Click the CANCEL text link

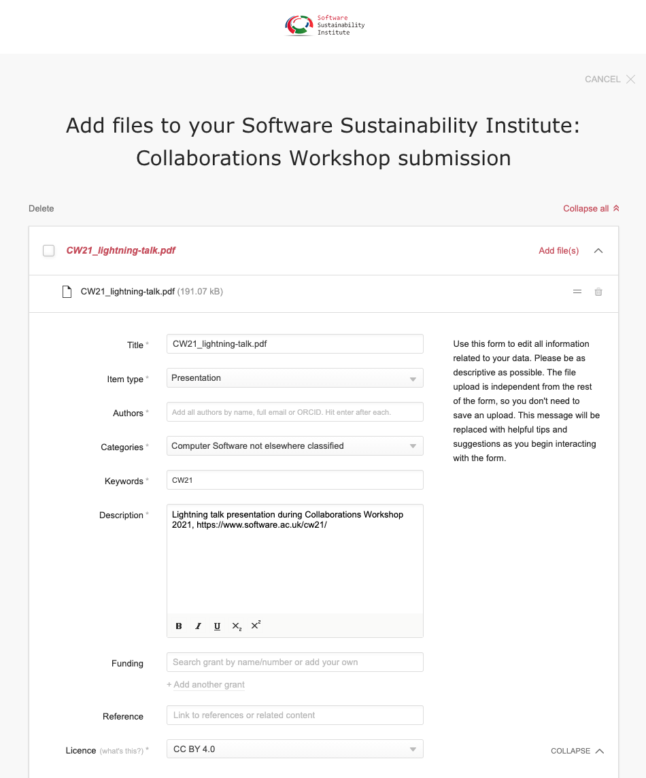(x=602, y=80)
